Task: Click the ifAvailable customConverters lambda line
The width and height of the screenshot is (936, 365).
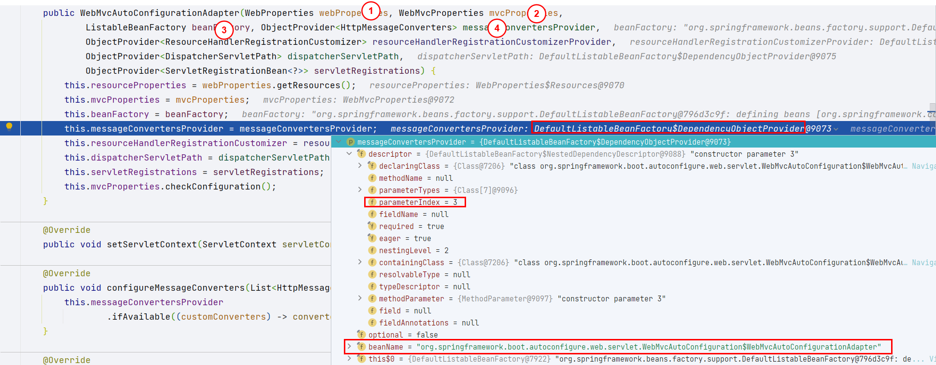Action: pos(219,317)
